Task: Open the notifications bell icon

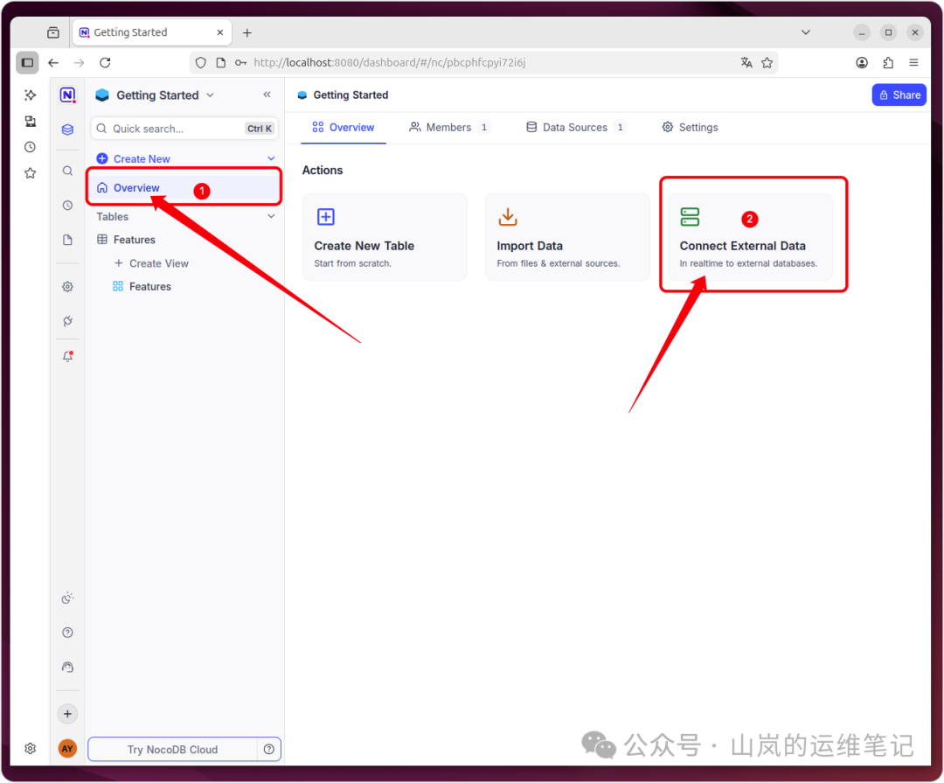Action: 67,356
